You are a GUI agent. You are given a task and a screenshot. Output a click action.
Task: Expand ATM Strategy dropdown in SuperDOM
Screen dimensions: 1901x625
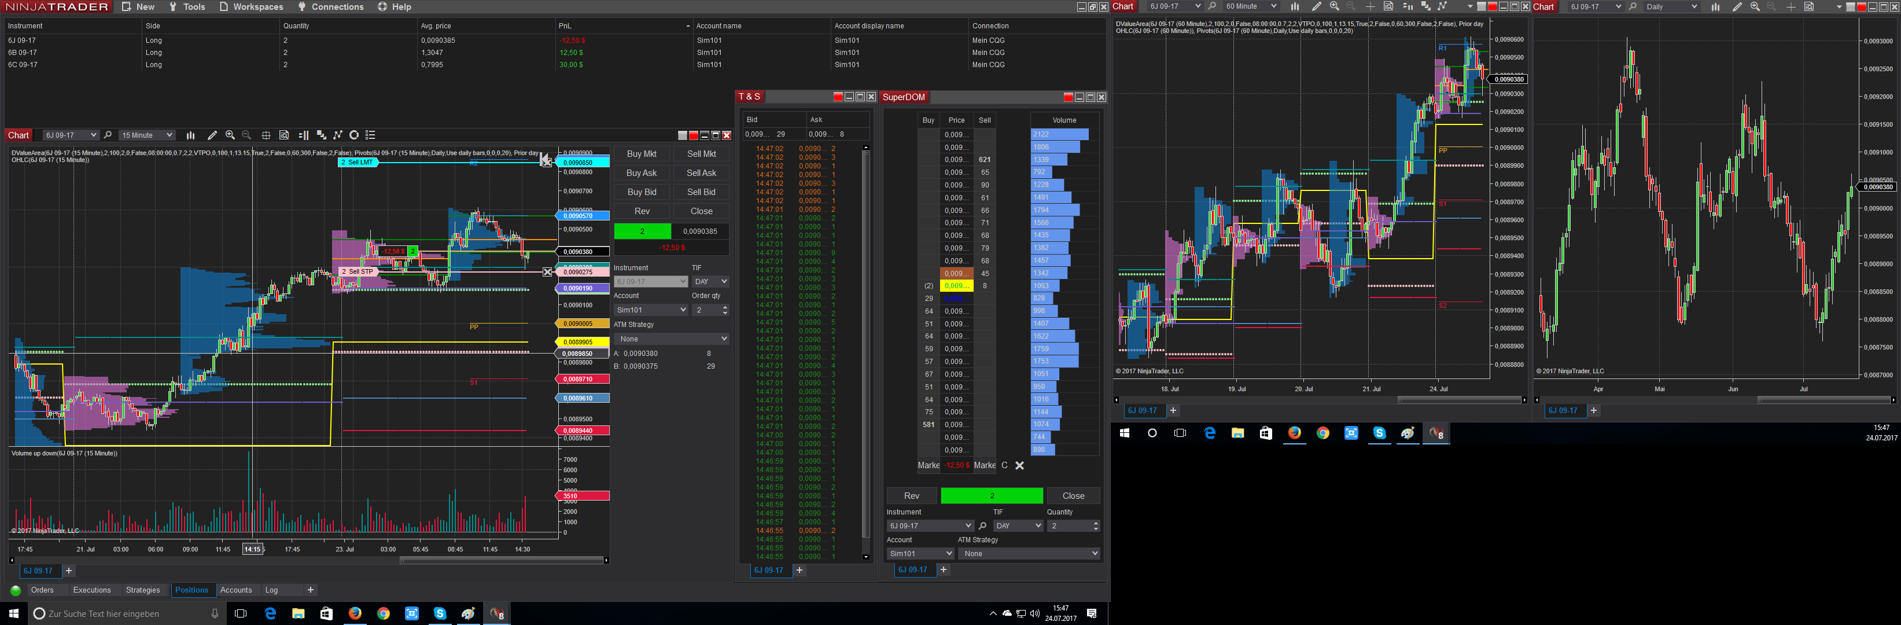click(1029, 553)
